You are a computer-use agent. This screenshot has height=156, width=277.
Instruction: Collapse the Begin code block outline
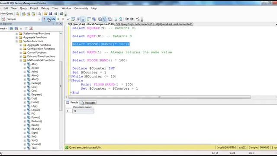click(70, 81)
